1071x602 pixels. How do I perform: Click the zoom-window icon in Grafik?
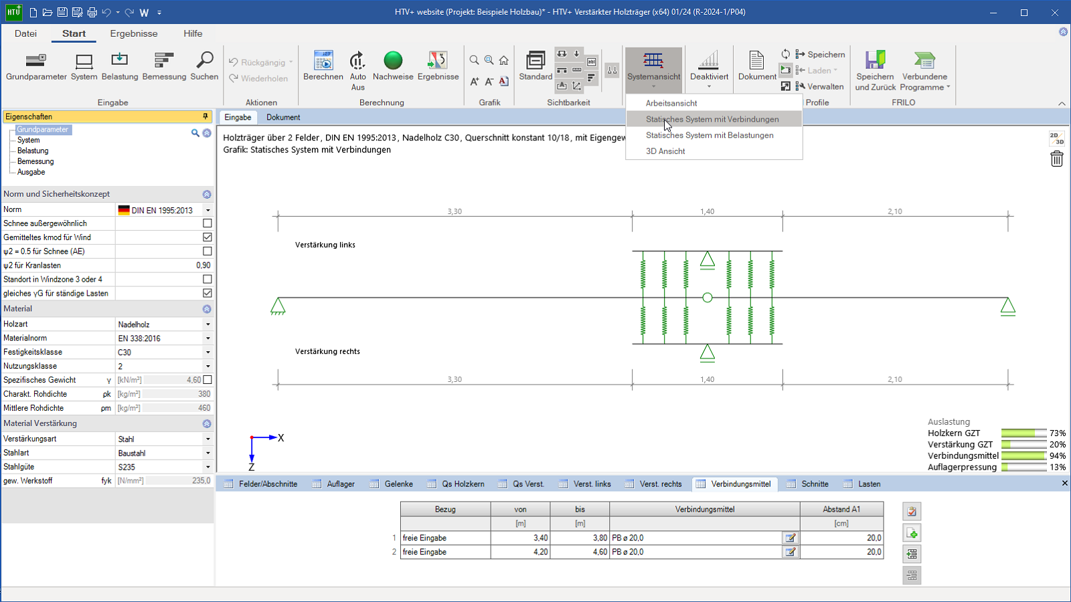[489, 60]
